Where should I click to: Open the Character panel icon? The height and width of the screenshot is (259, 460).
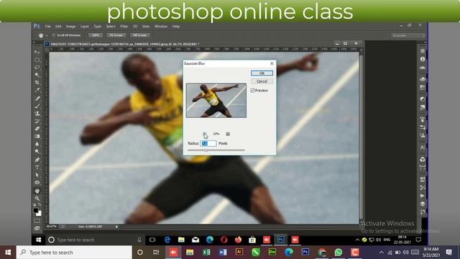point(423,147)
